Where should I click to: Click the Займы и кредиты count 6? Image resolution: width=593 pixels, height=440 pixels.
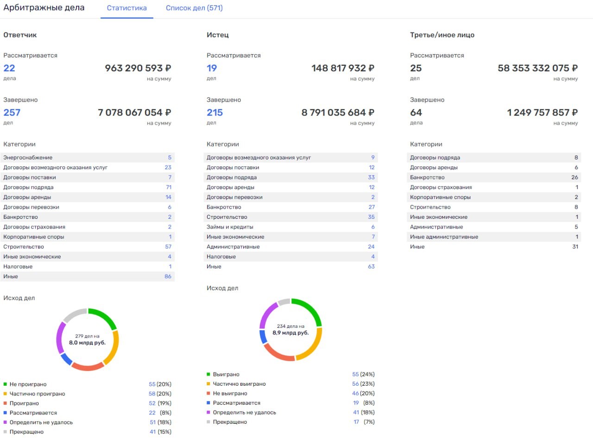[373, 227]
